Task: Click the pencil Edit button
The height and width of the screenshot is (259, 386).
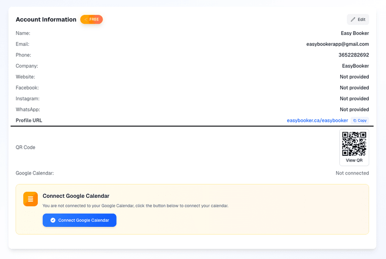Action: 358,20
